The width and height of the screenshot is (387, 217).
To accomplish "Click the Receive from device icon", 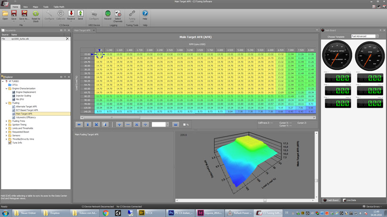I will 71,14.
